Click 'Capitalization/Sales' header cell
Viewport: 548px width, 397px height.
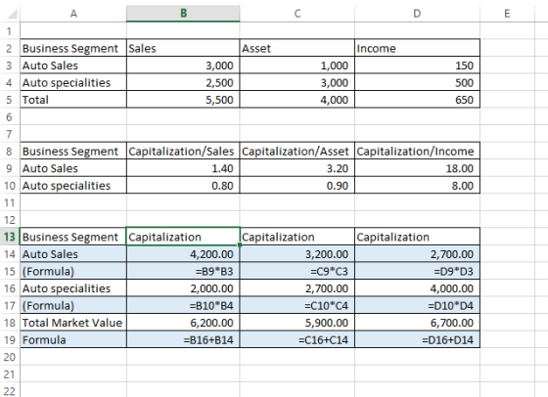point(183,152)
